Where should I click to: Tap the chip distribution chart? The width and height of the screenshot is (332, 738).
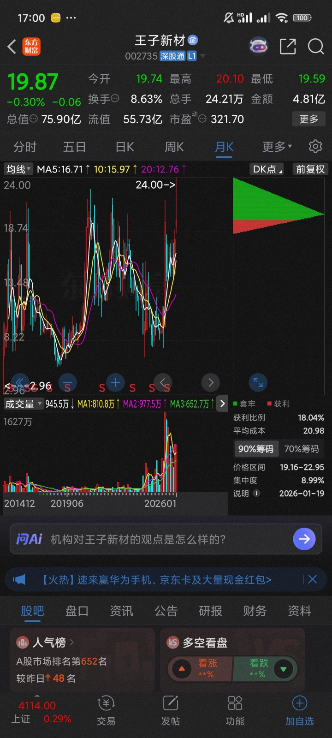point(279,286)
